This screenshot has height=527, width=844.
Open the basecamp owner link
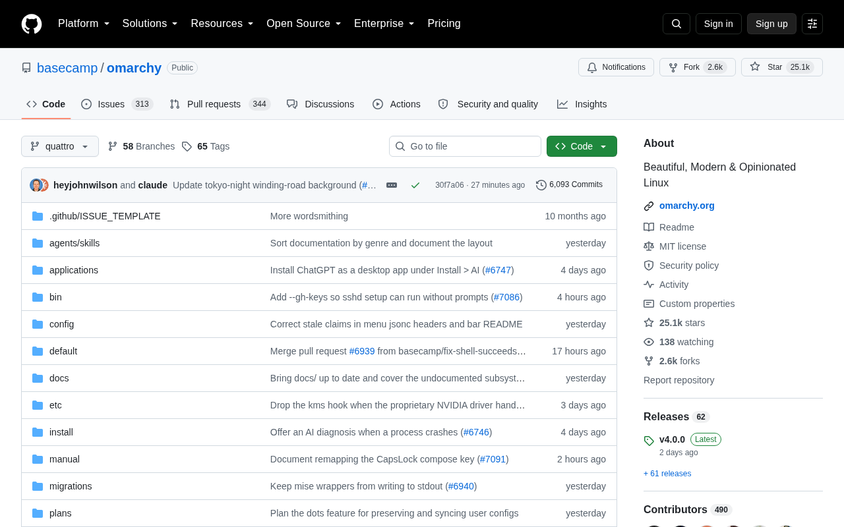tap(67, 68)
